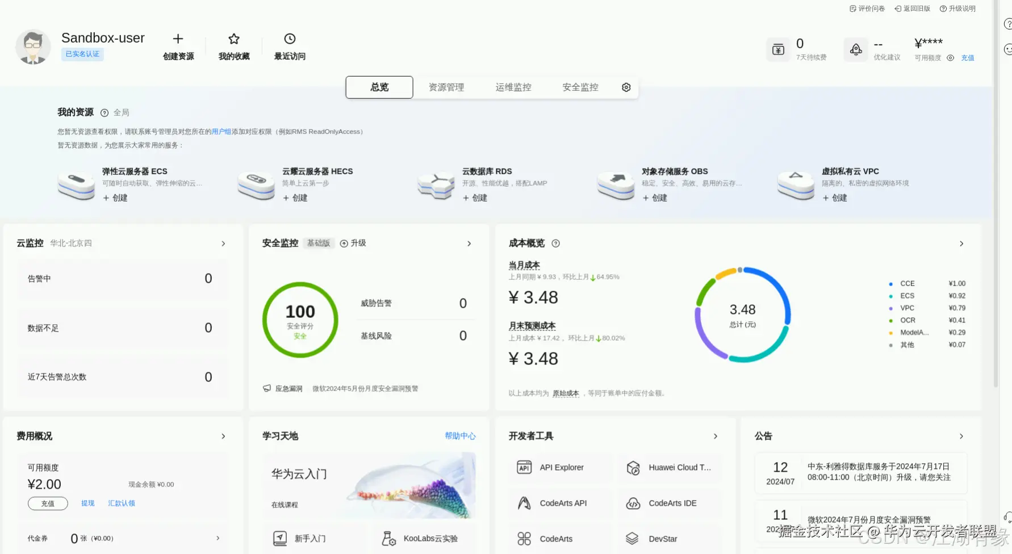Screen dimensions: 1012x554
Task: Expand the 公告 announcements chevron
Action: tap(961, 436)
